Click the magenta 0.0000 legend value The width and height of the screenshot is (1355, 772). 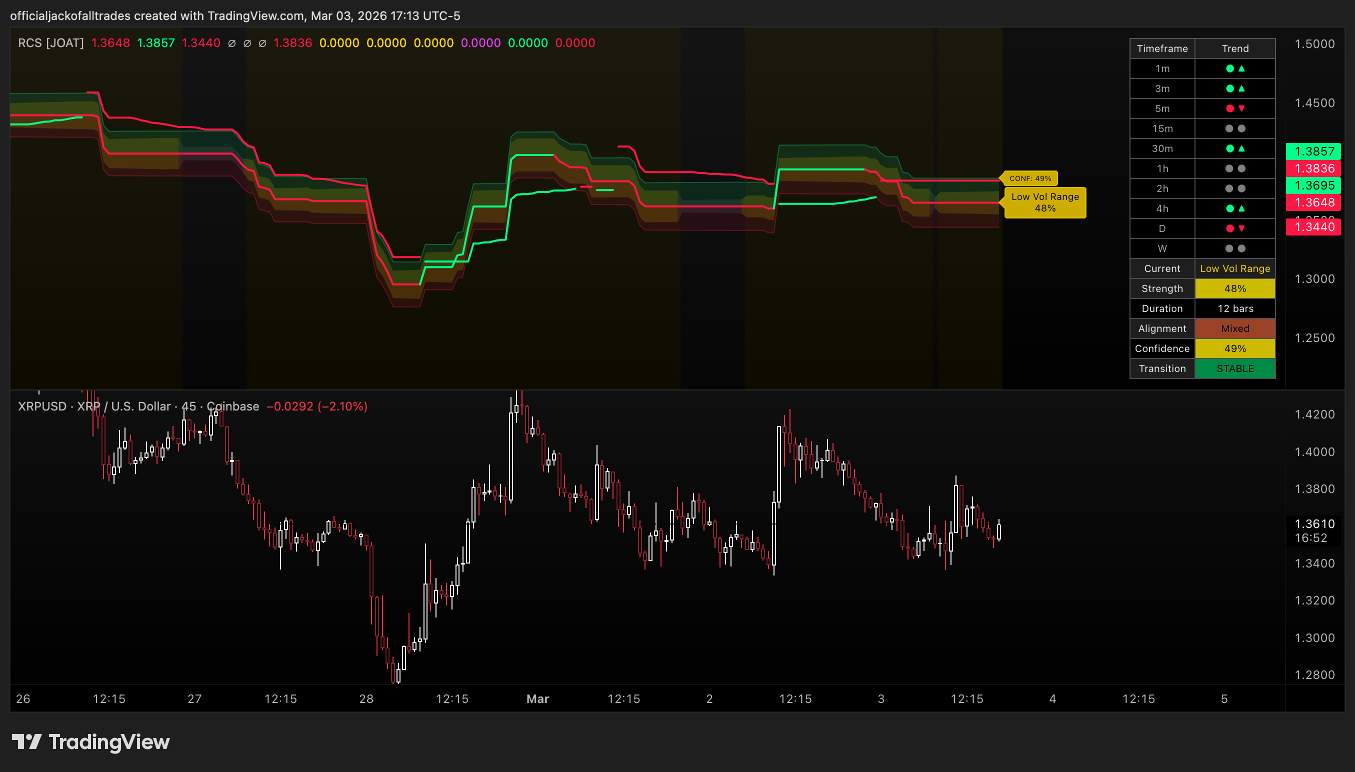tap(480, 43)
